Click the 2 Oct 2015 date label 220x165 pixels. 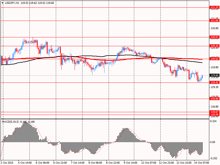(7, 163)
